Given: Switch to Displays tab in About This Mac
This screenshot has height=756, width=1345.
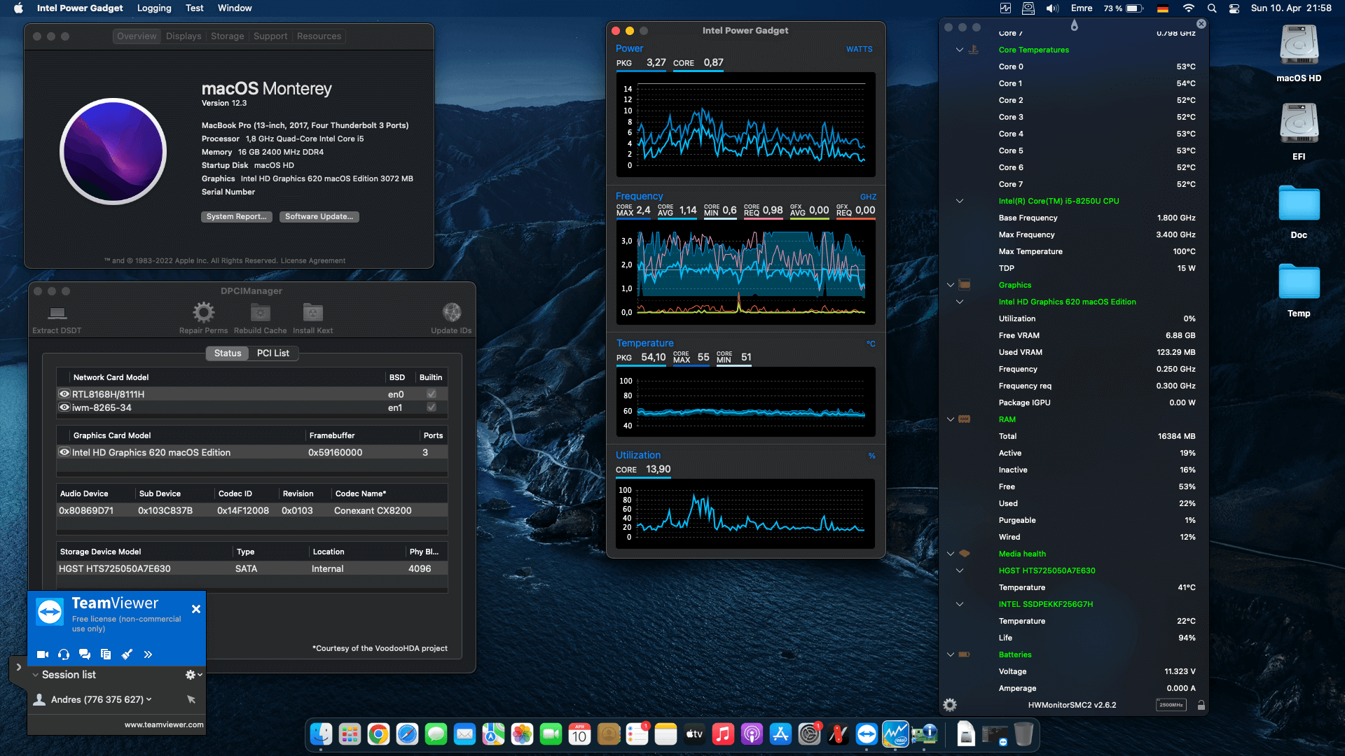Looking at the screenshot, I should click(x=184, y=36).
